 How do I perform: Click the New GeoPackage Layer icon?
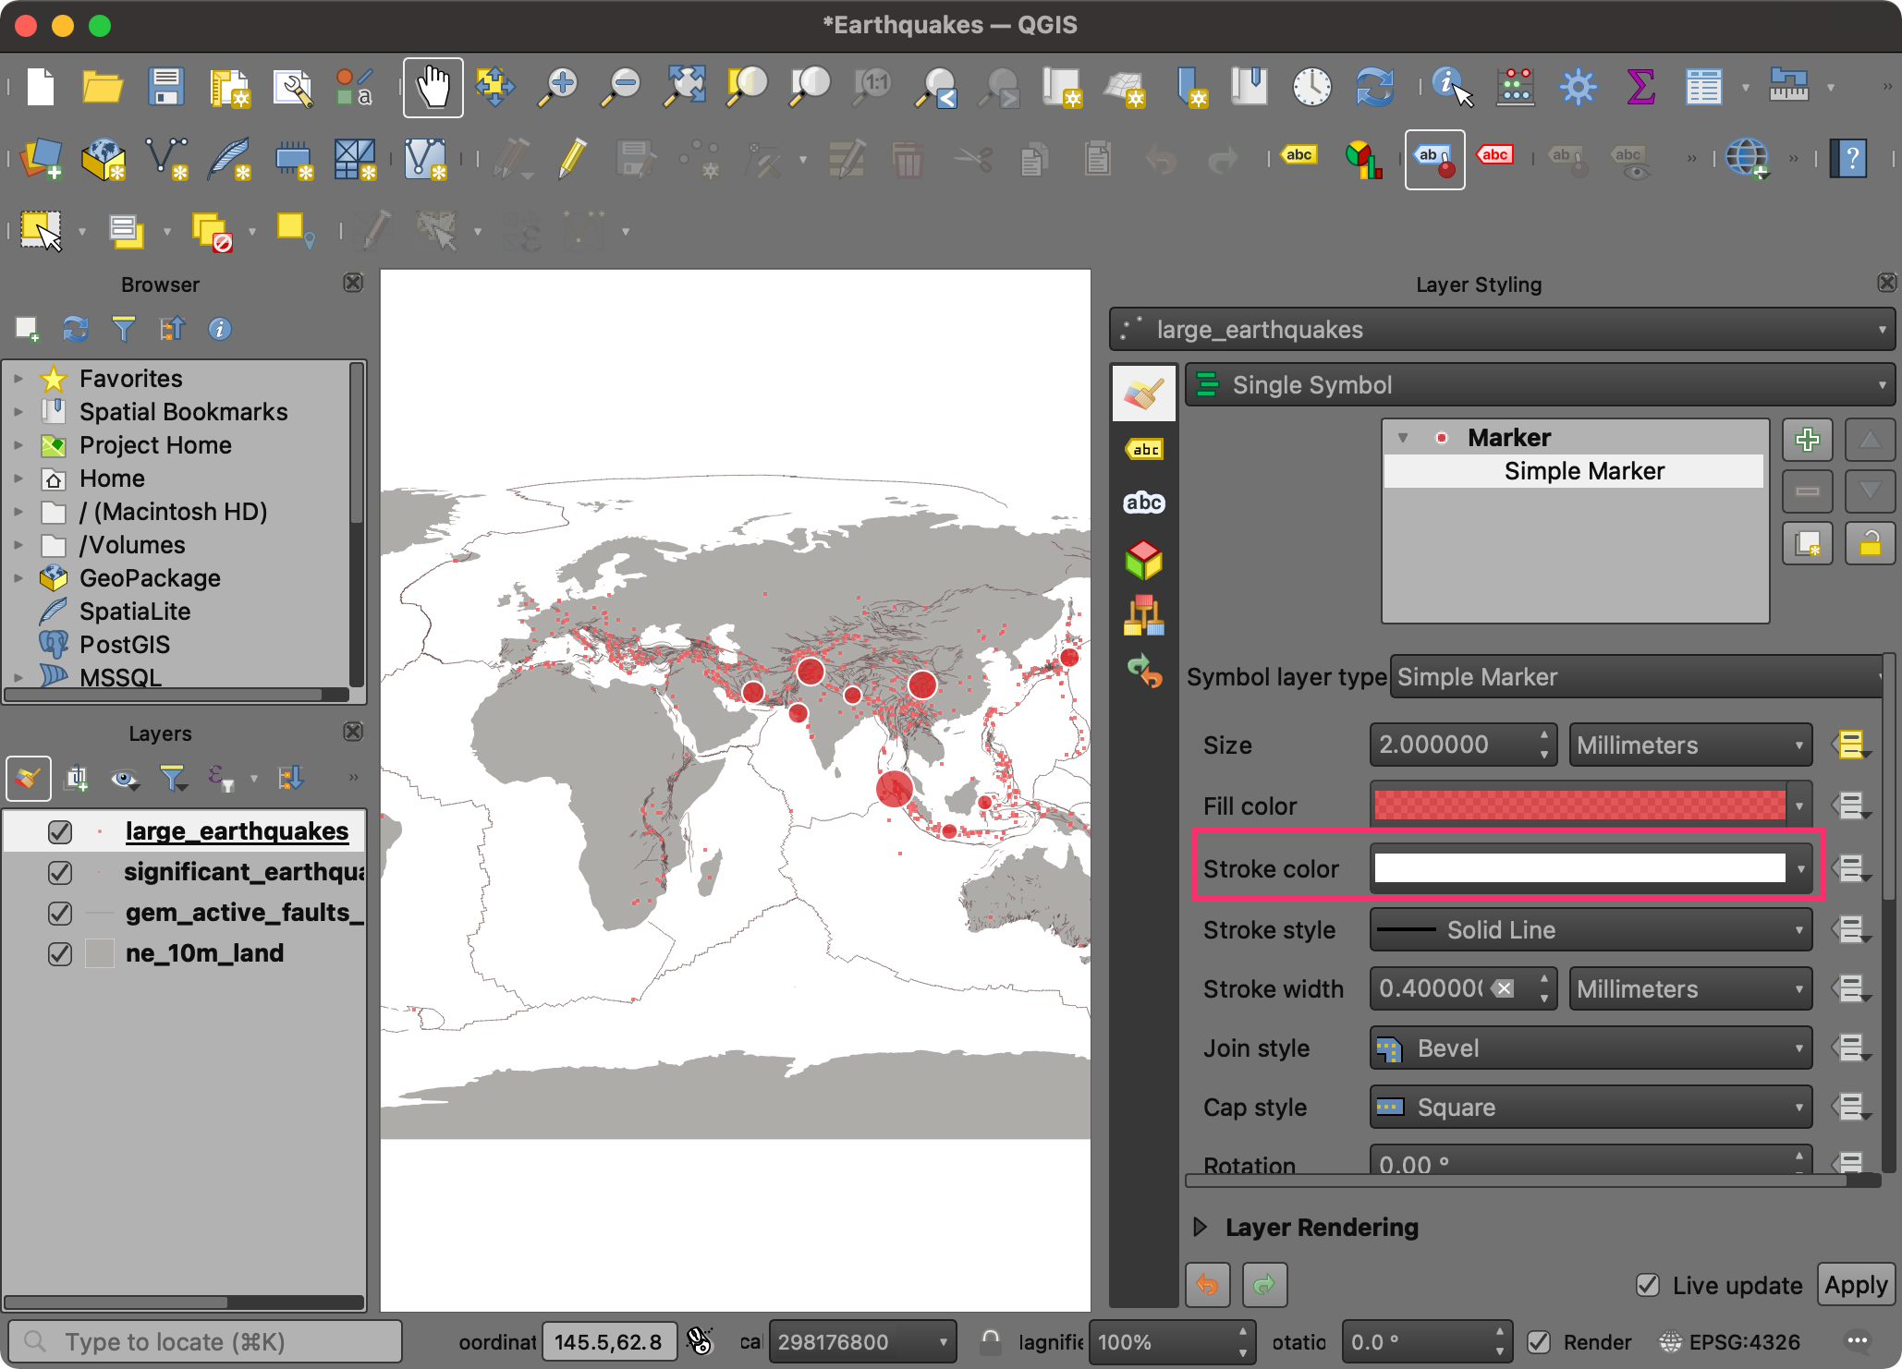tap(104, 159)
